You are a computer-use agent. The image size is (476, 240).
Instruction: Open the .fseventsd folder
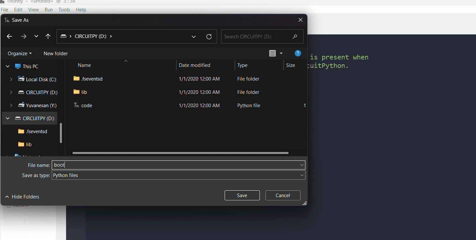tap(92, 79)
